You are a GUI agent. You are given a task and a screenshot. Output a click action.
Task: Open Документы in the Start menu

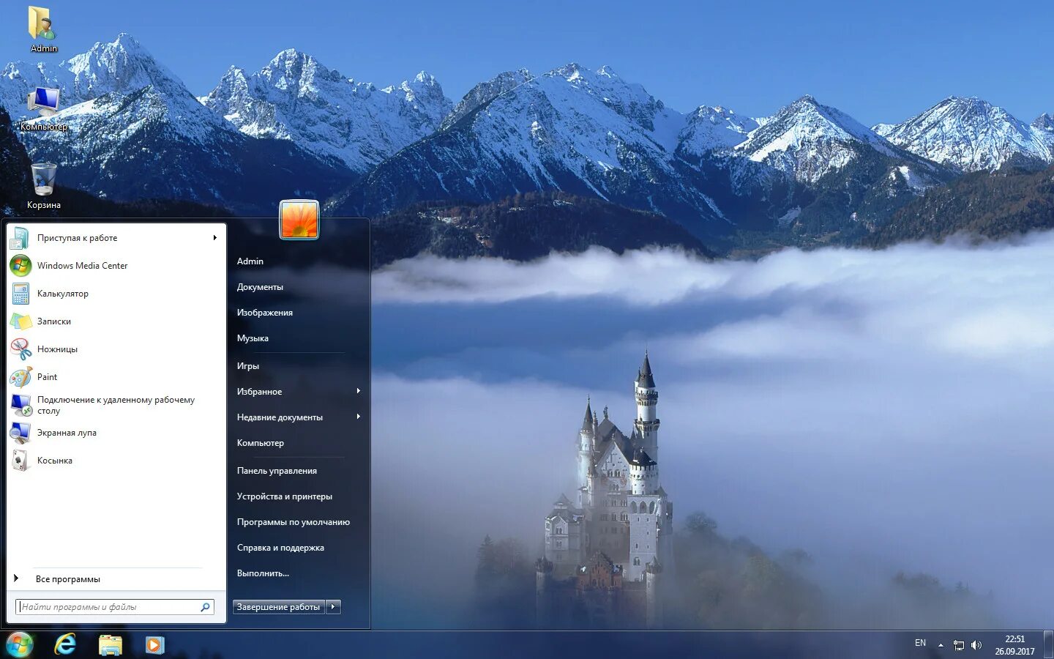[x=260, y=287]
